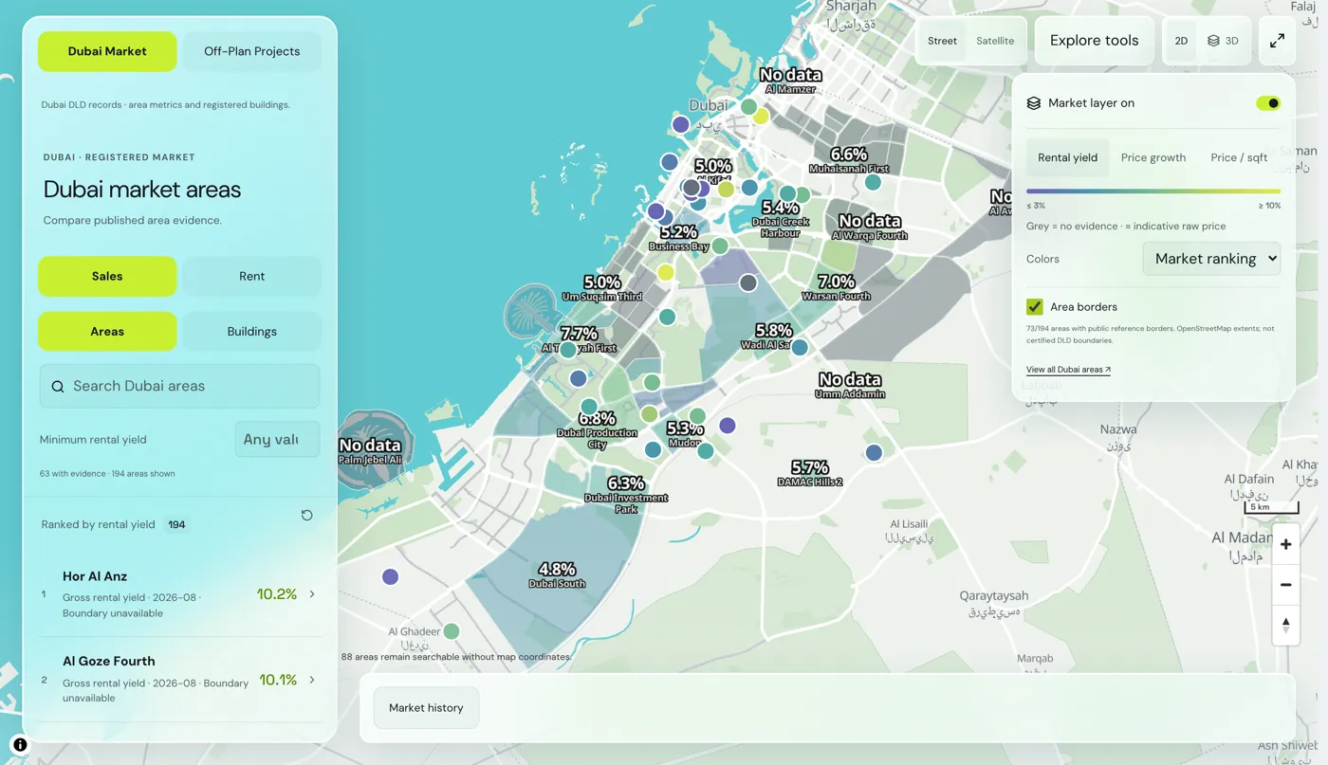
Task: Select the Areas tab
Action: point(107,332)
